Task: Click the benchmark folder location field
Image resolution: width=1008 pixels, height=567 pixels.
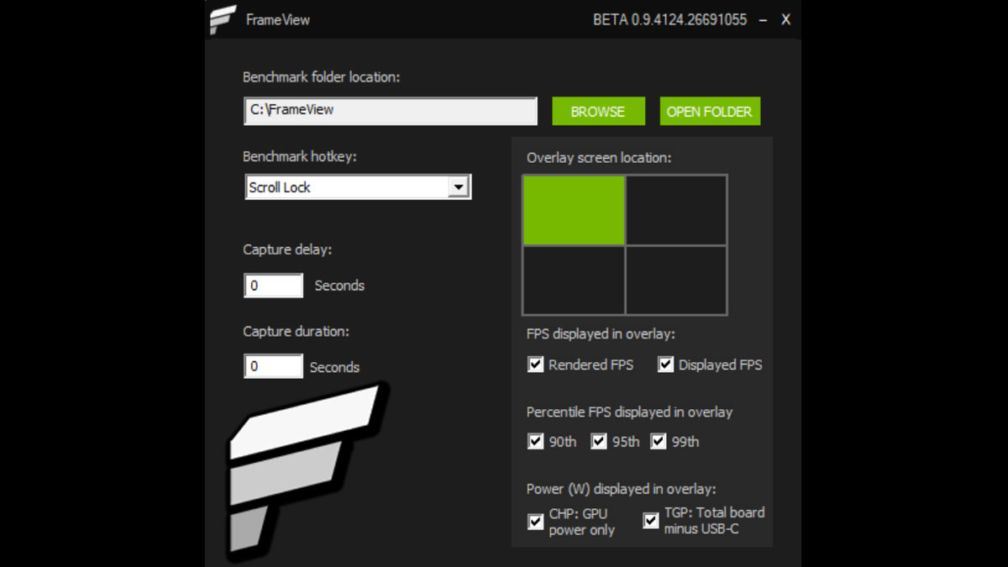Action: click(391, 111)
